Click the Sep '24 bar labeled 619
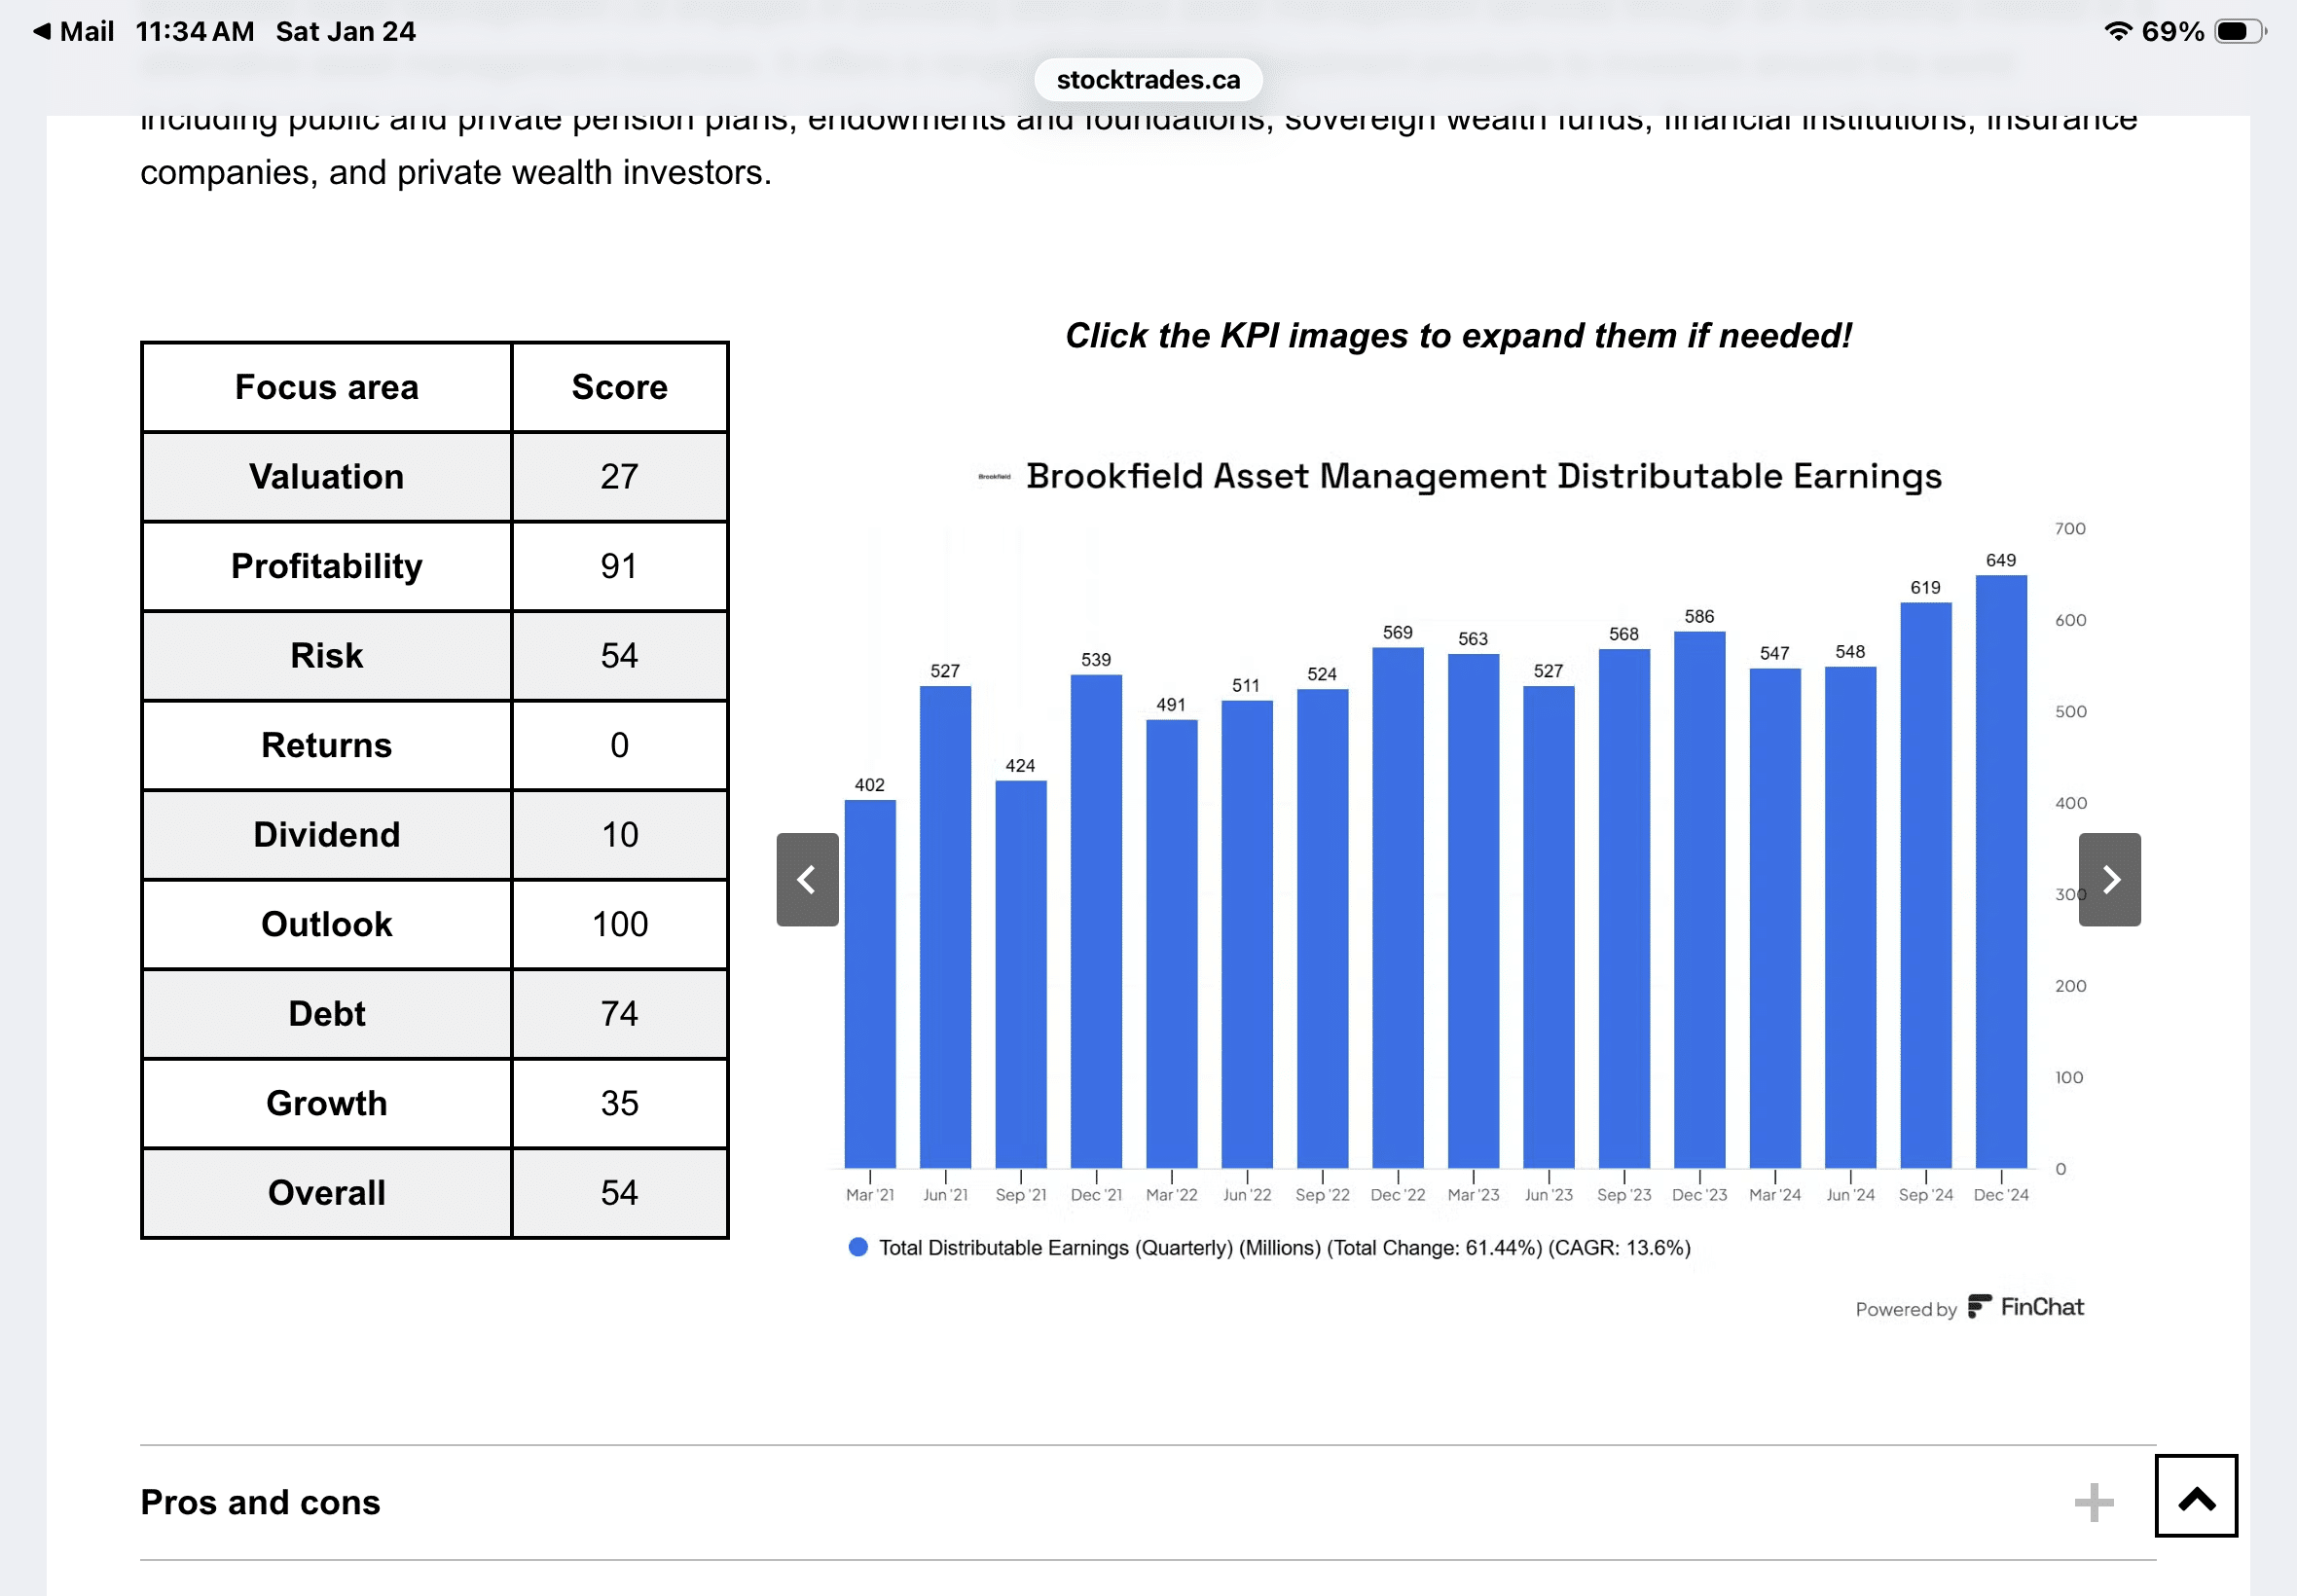The width and height of the screenshot is (2297, 1596). coord(1925,885)
